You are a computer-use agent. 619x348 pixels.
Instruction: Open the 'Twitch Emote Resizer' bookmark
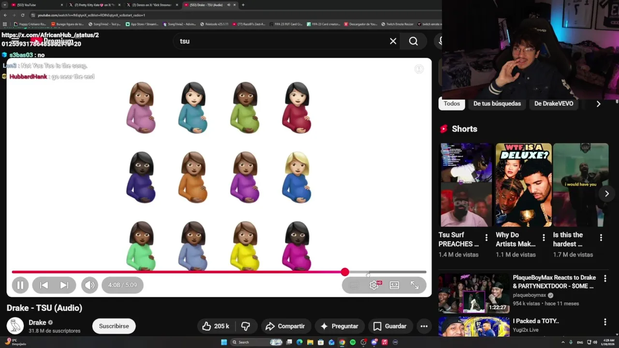pos(397,24)
